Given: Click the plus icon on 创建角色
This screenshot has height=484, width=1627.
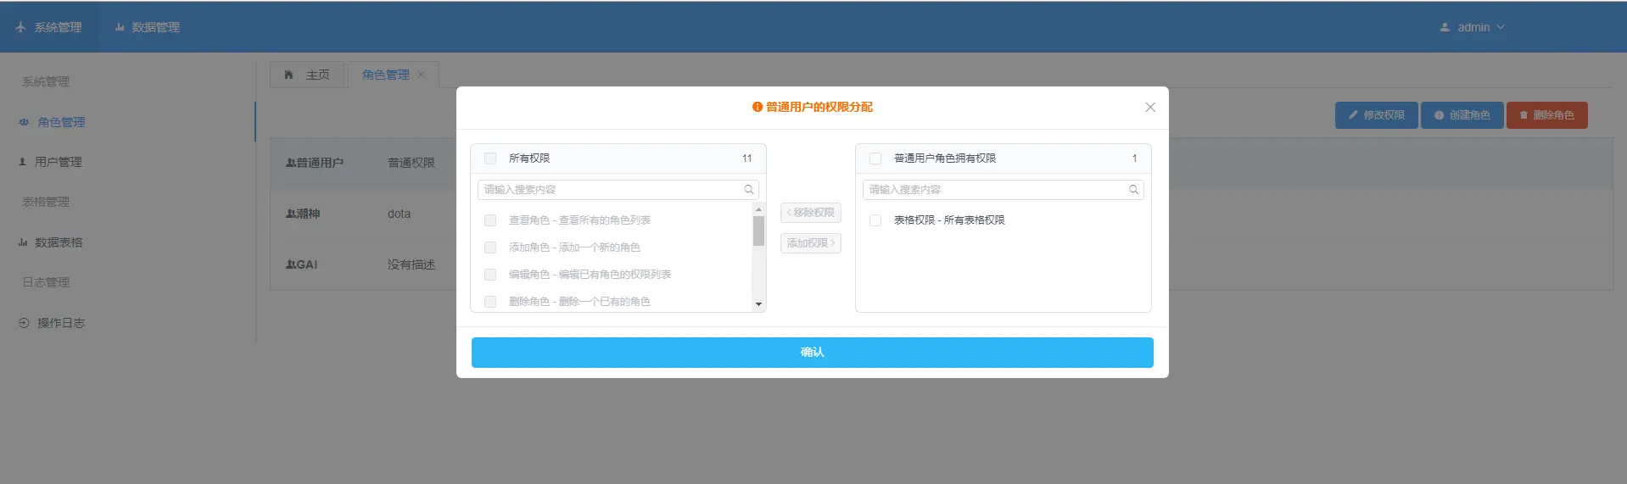Looking at the screenshot, I should click(x=1439, y=115).
